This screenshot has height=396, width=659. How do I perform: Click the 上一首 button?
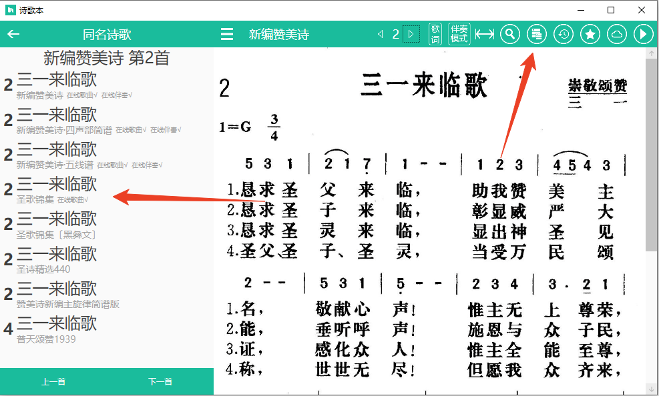click(53, 382)
